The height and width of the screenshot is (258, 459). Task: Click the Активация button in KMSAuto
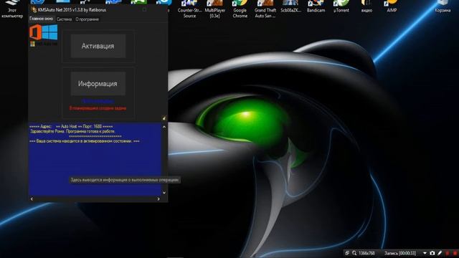pyautogui.click(x=98, y=46)
